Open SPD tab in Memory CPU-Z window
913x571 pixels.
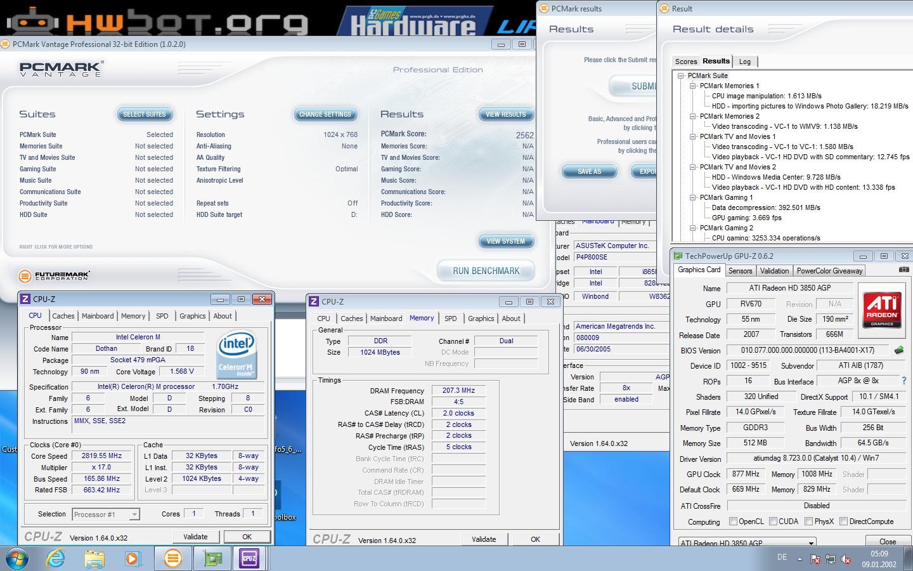point(450,318)
